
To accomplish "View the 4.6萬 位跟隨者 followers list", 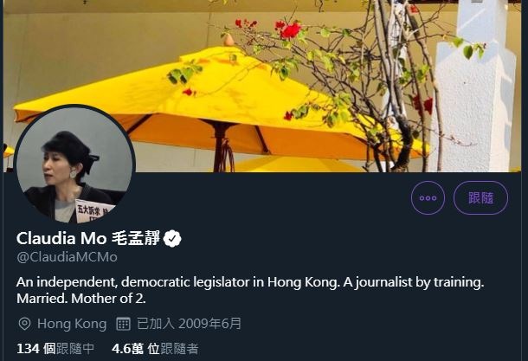I will (x=155, y=349).
